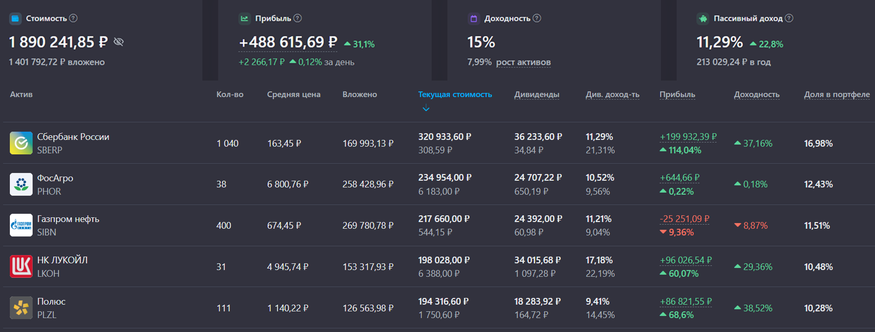Open the help tooltip next to Пассивный доход

tap(789, 18)
